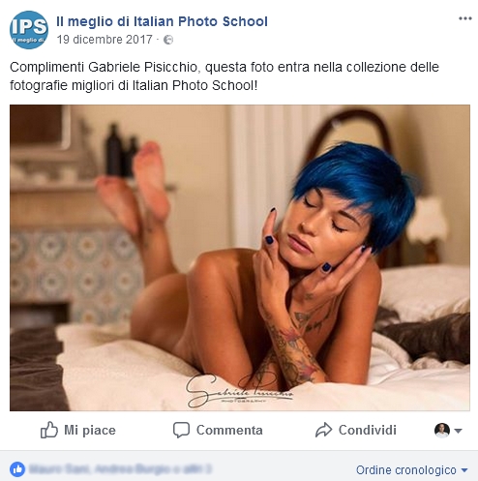
Task: Open the IPS page profile picture
Action: [29, 30]
